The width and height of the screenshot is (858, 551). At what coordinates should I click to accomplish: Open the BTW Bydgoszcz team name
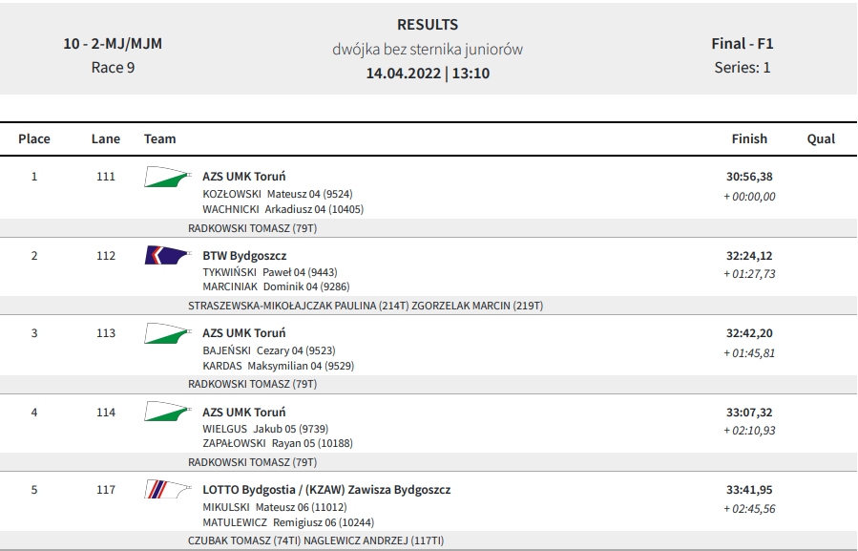[244, 256]
